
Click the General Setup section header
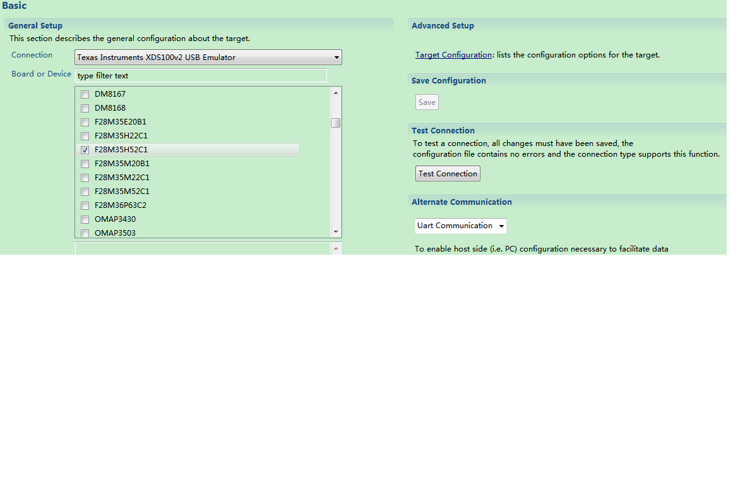pyautogui.click(x=35, y=25)
